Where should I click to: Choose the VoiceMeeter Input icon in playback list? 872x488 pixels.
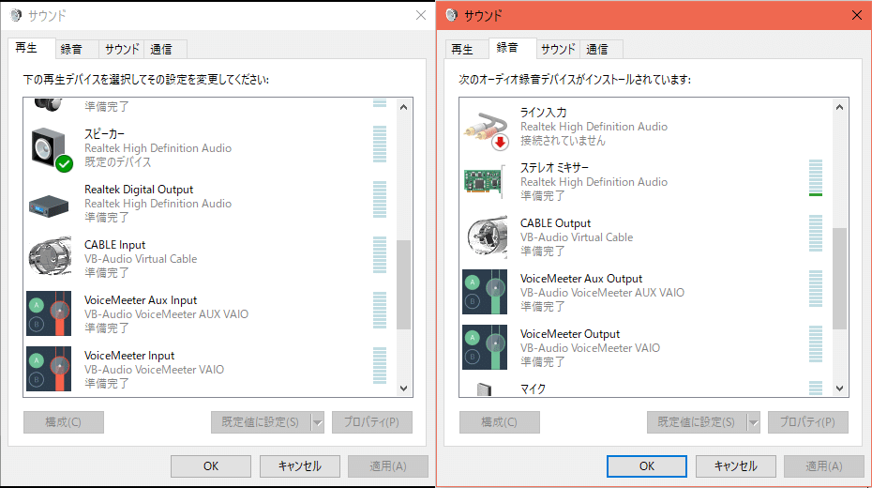[x=49, y=369]
